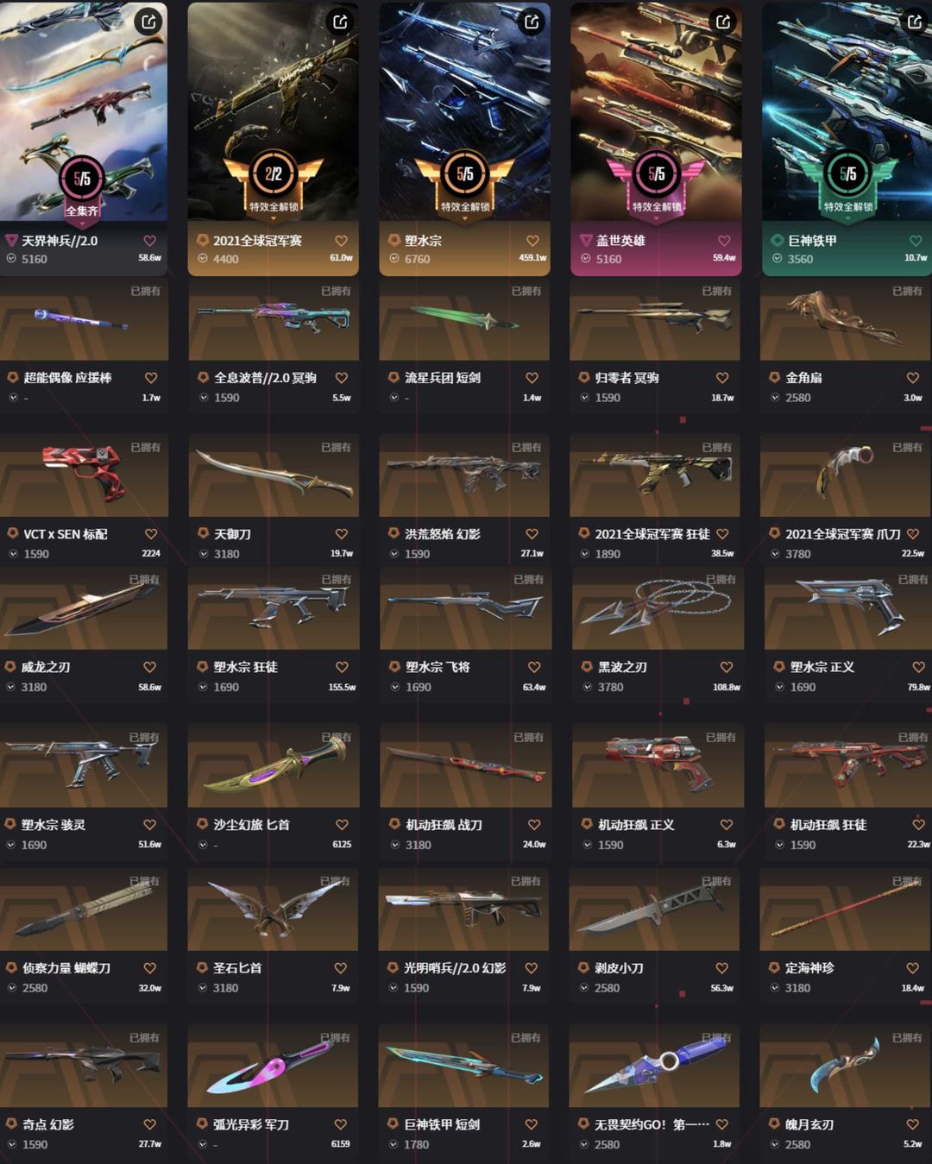Favorite the 天御刀 skin with heart
Viewport: 932px width, 1164px height.
click(342, 534)
